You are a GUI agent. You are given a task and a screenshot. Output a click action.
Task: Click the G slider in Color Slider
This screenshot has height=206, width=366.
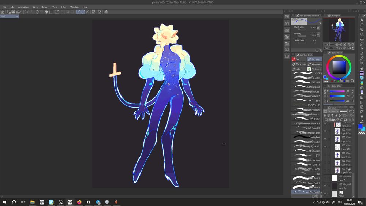click(x=337, y=96)
